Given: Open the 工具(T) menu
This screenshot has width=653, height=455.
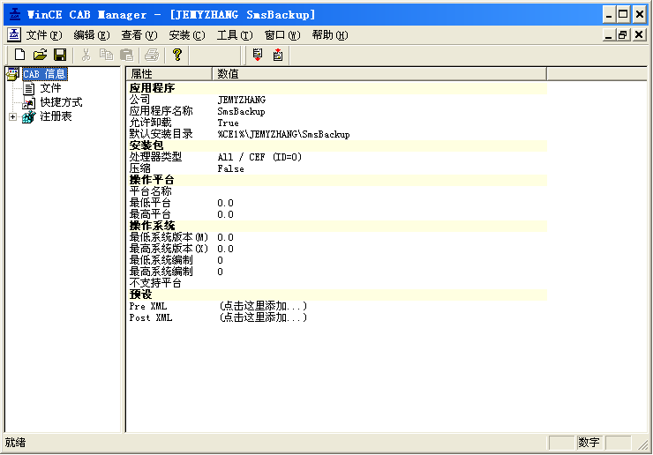Looking at the screenshot, I should 235,35.
